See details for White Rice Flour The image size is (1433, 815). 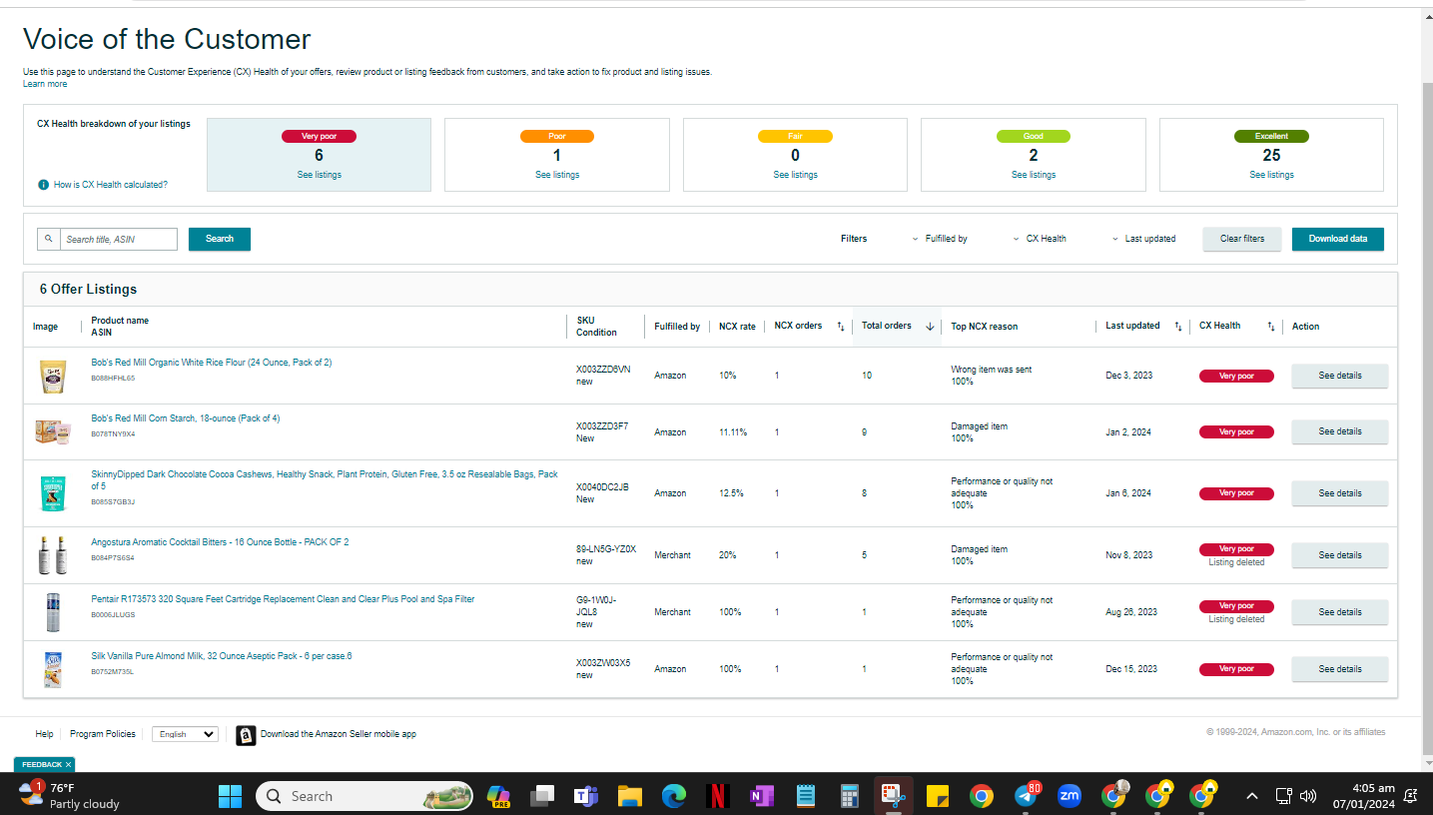1340,376
